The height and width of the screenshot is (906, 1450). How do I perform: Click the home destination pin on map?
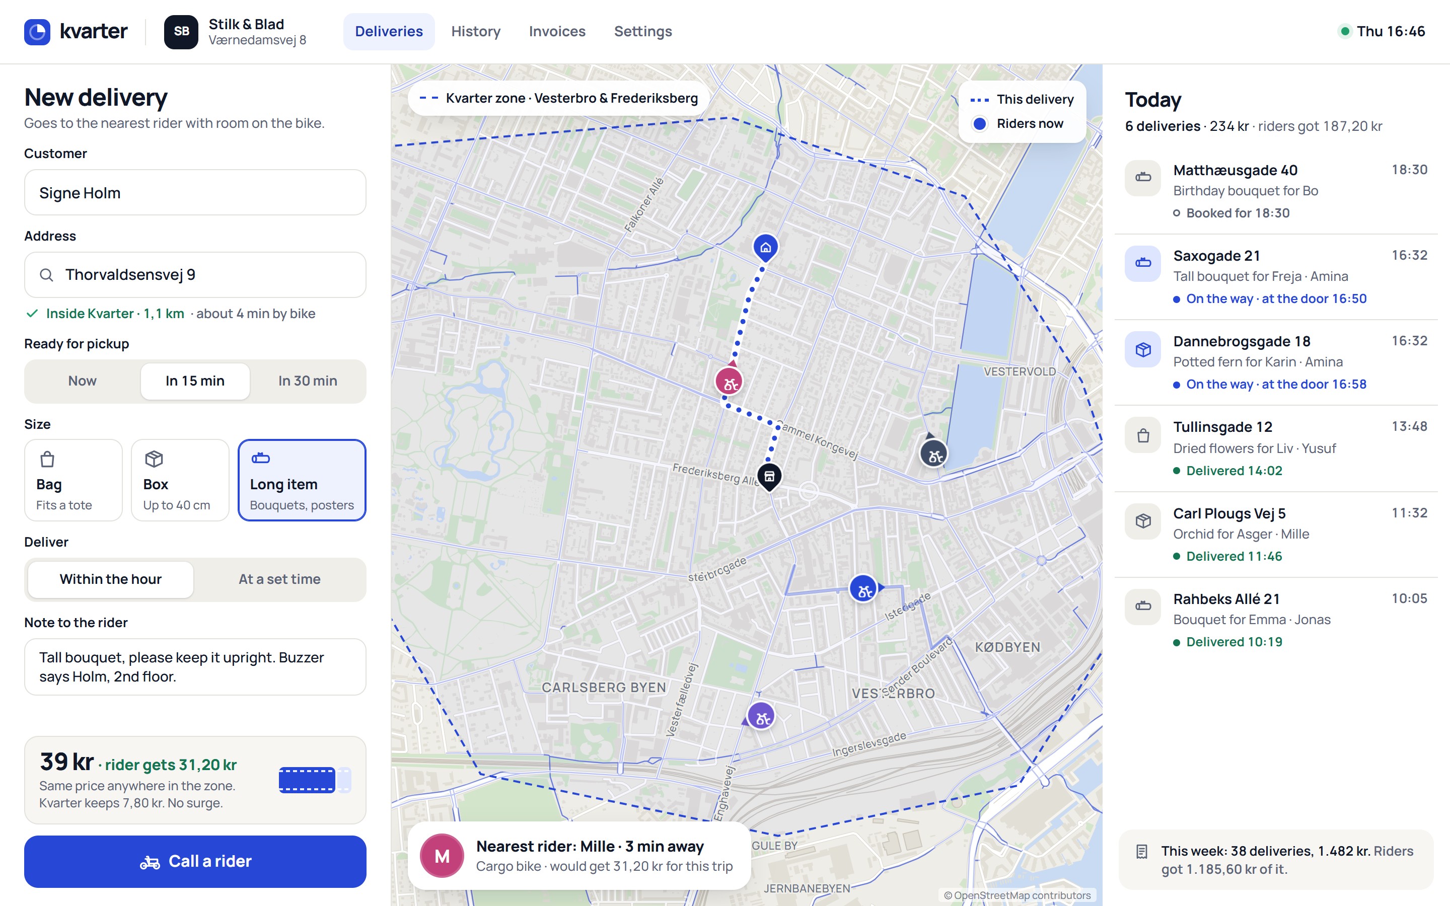point(765,247)
